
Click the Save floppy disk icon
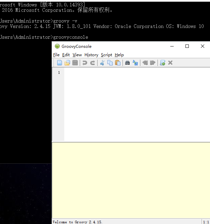(x=75, y=63)
